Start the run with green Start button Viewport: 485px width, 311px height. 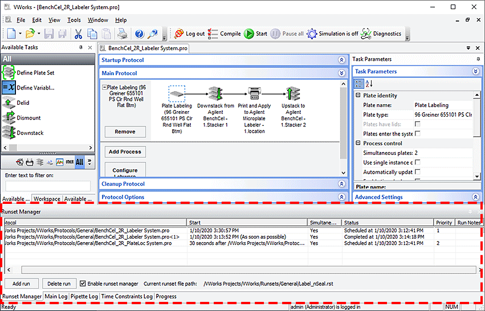click(x=255, y=34)
